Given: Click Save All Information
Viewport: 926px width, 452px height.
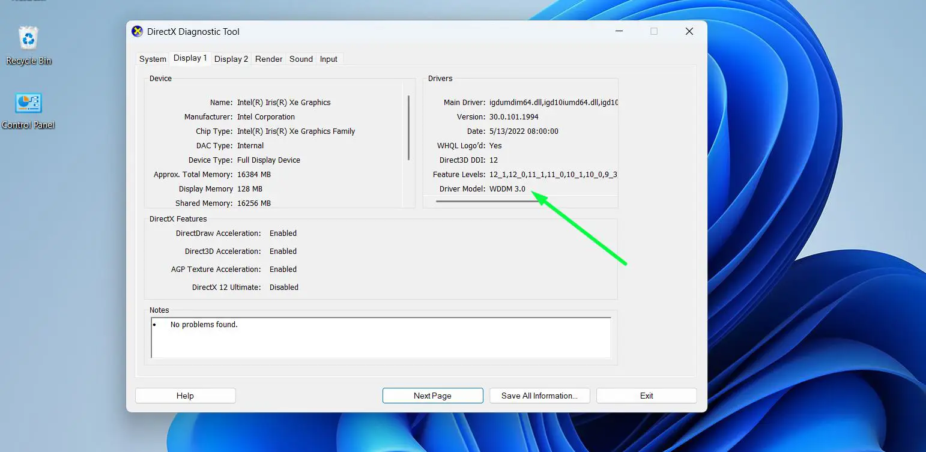Looking at the screenshot, I should click(539, 395).
